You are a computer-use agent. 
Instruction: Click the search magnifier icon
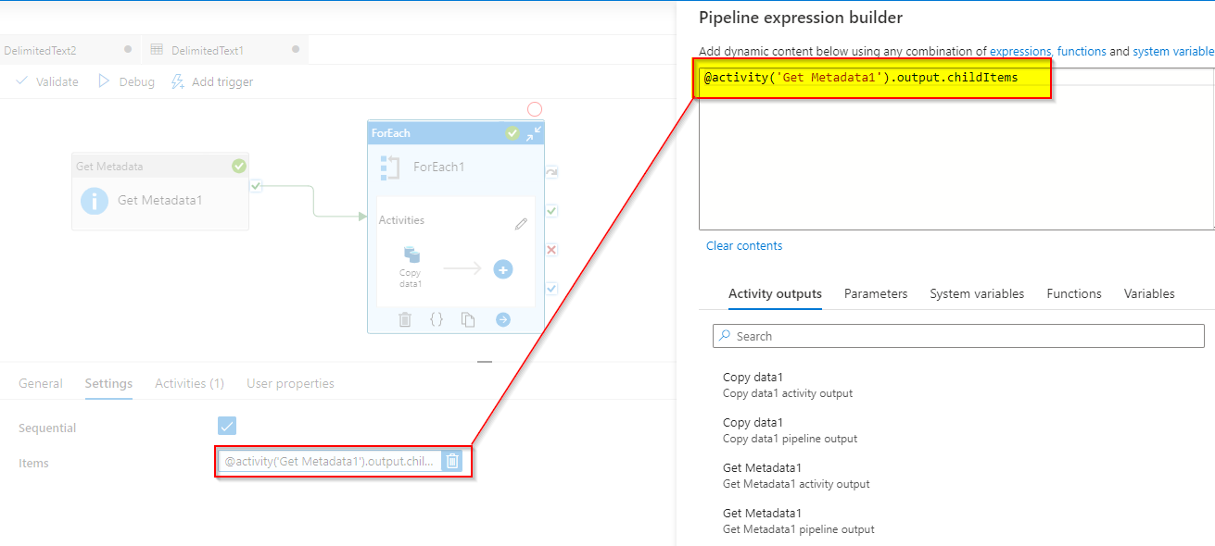coord(725,336)
